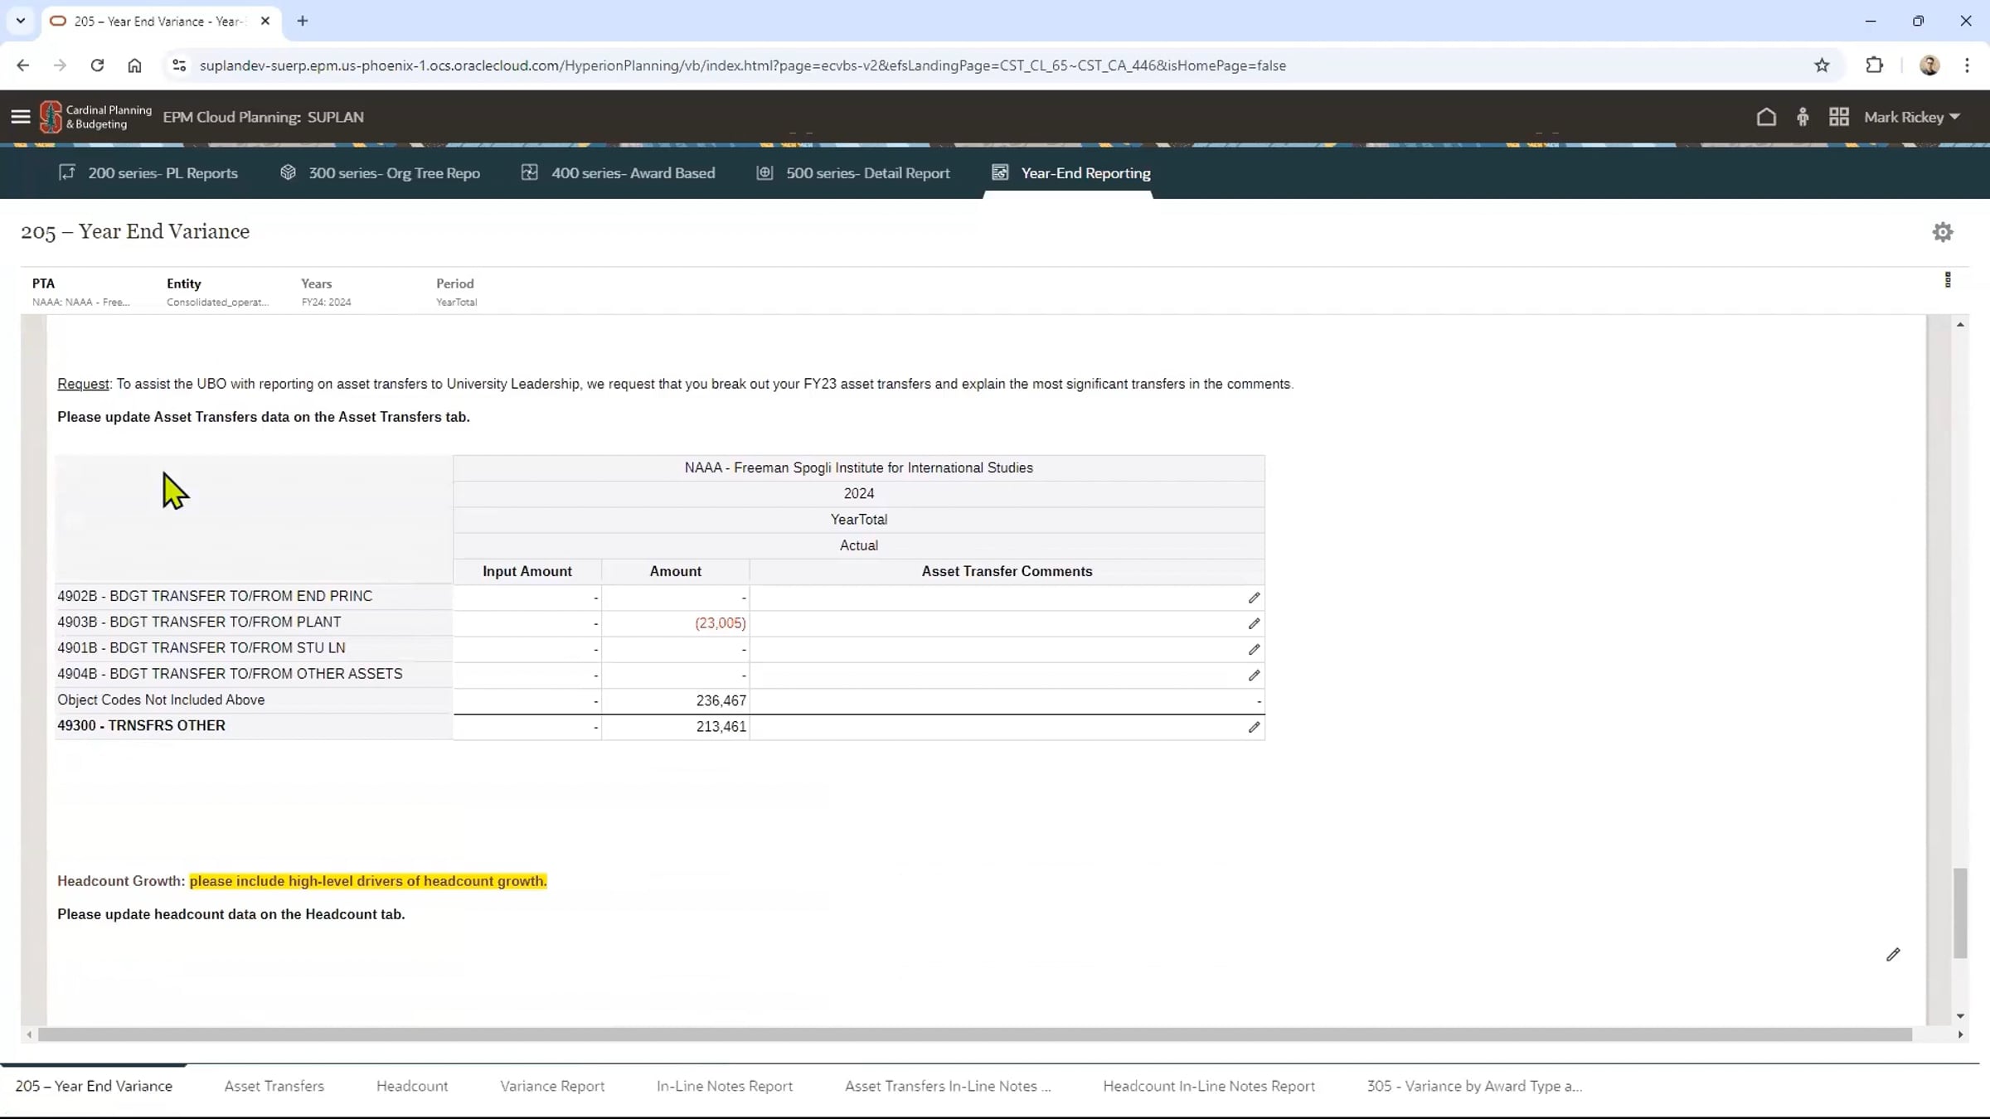1990x1119 pixels.
Task: Open the vertical dots POV actions menu
Action: tap(1948, 280)
